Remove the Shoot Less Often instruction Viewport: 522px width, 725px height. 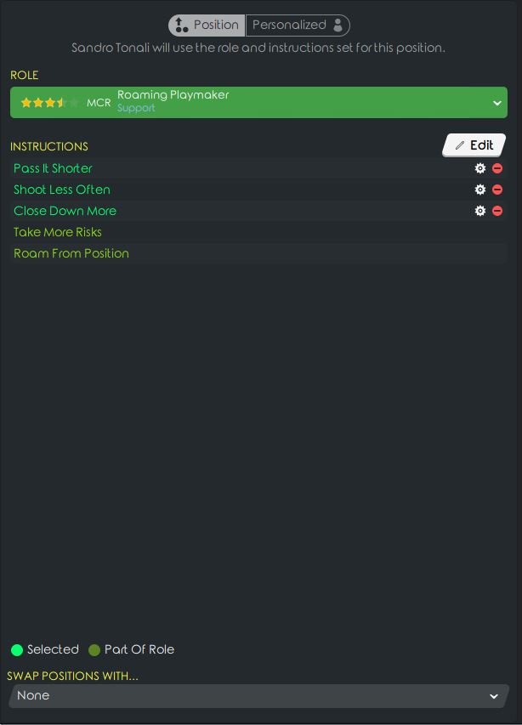coord(497,190)
